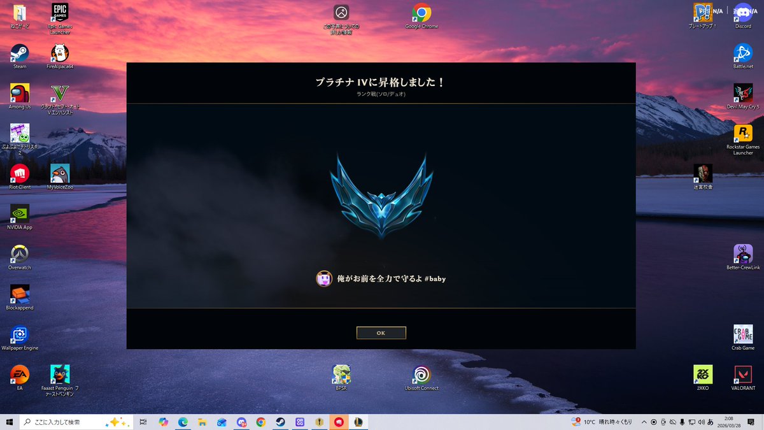Open the Epic Games Launcher desktop icon
This screenshot has width=764, height=430.
point(60,17)
